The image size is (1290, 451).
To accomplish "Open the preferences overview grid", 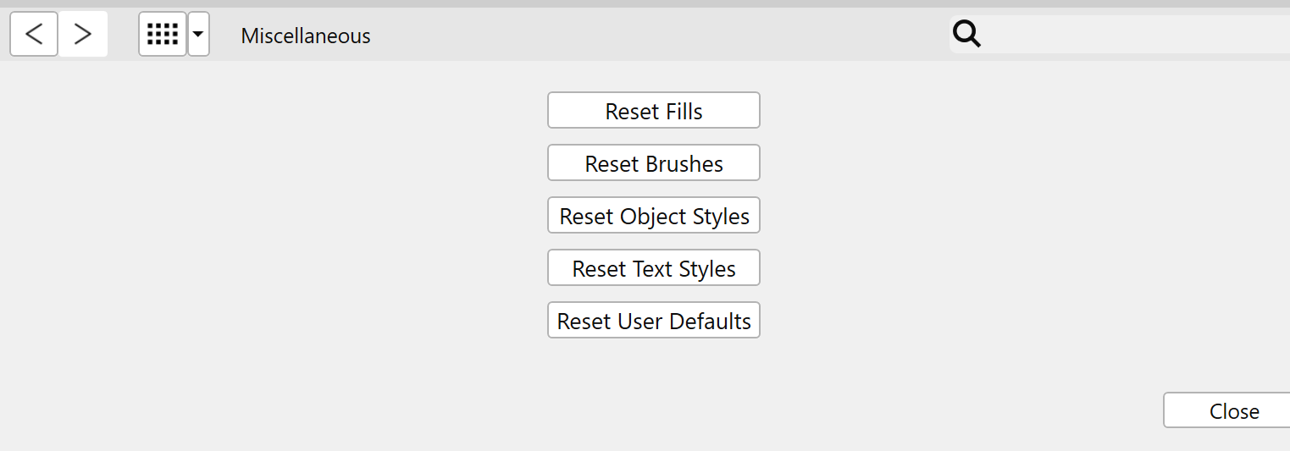I will tap(163, 34).
